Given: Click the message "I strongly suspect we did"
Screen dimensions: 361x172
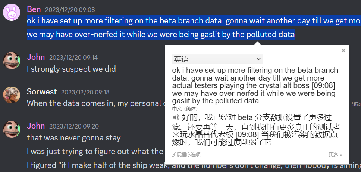Looking at the screenshot, I should 71,69.
